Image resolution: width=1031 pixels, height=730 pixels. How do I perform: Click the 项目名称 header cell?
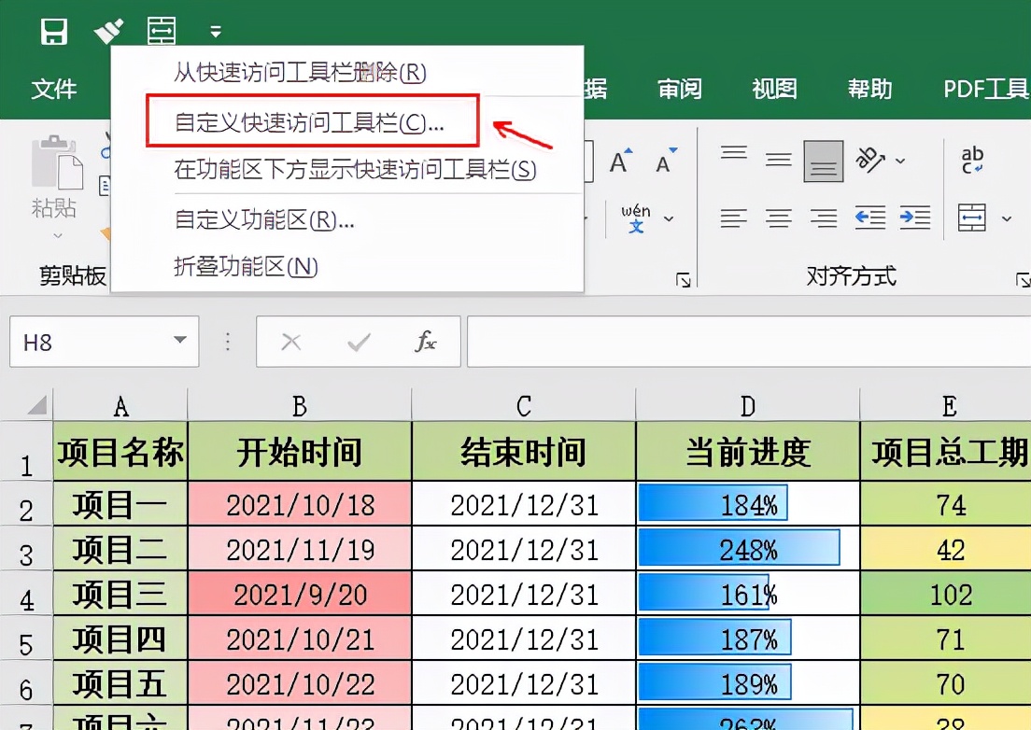tap(120, 452)
